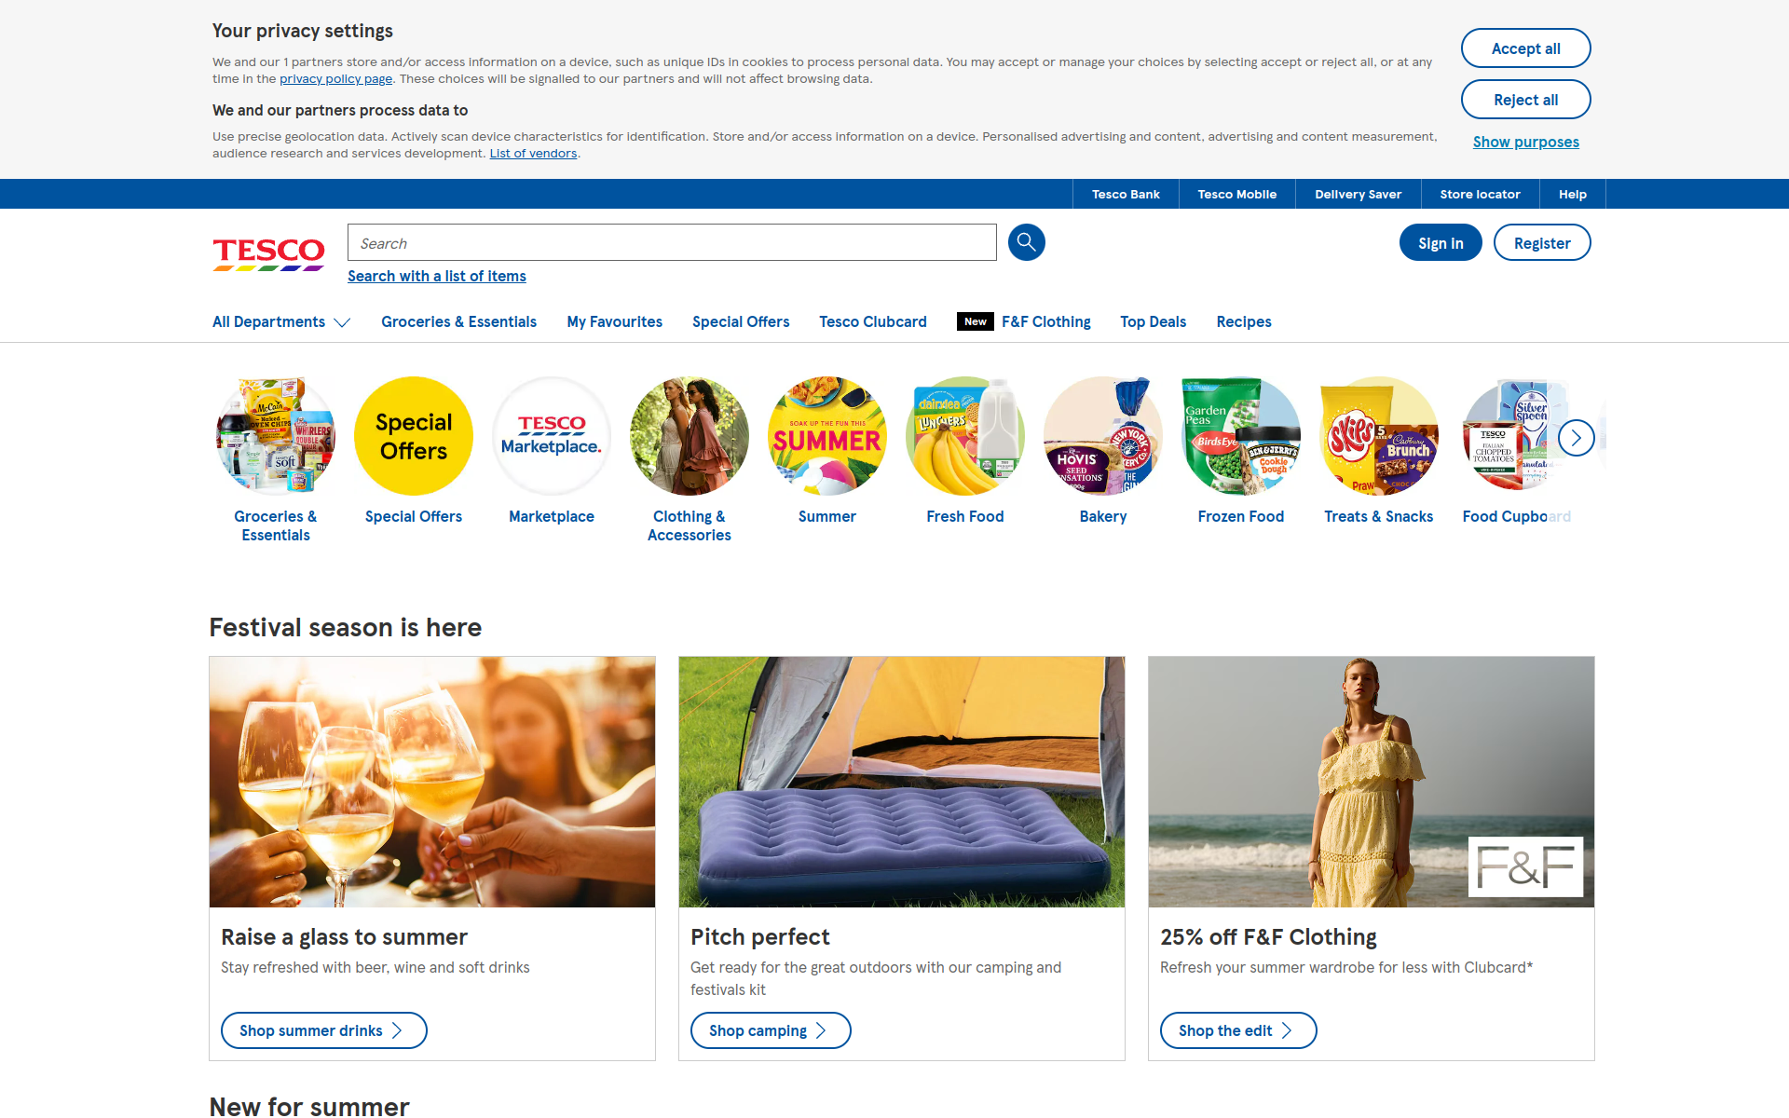Click the Tesco logo

click(x=268, y=253)
